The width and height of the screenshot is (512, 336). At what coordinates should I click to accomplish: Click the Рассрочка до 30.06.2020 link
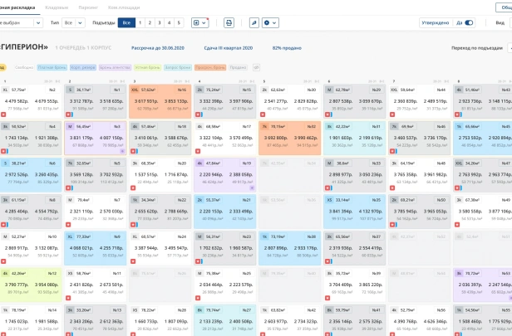pos(159,48)
